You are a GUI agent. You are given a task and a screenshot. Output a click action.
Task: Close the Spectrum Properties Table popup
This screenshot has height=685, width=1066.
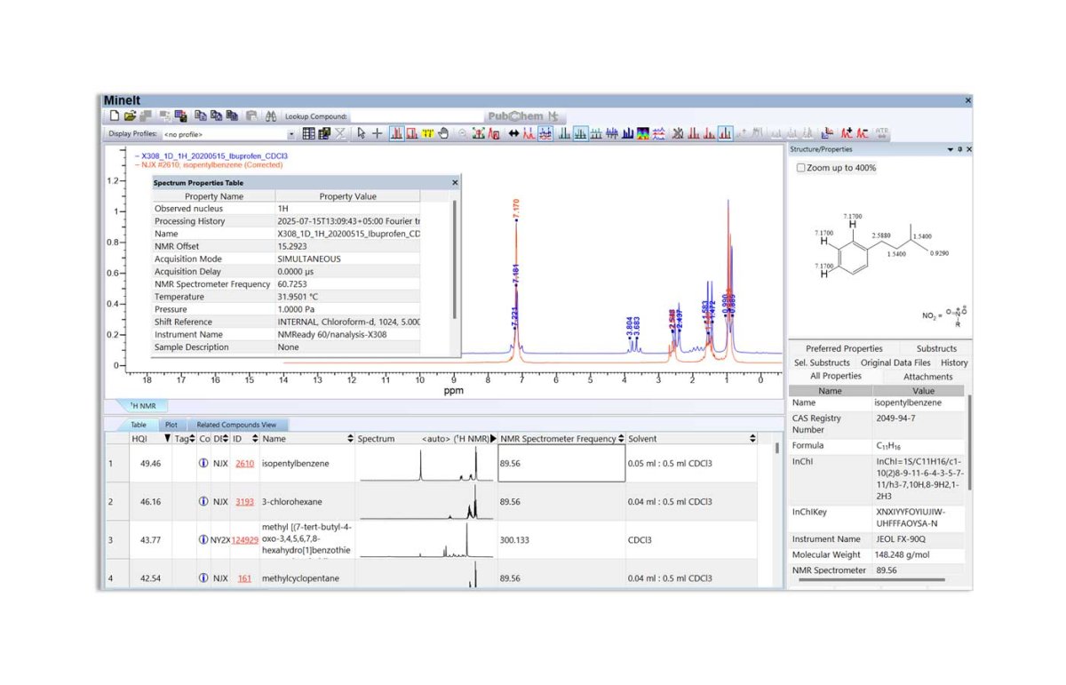pos(455,182)
